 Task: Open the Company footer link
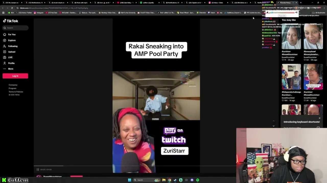13,85
